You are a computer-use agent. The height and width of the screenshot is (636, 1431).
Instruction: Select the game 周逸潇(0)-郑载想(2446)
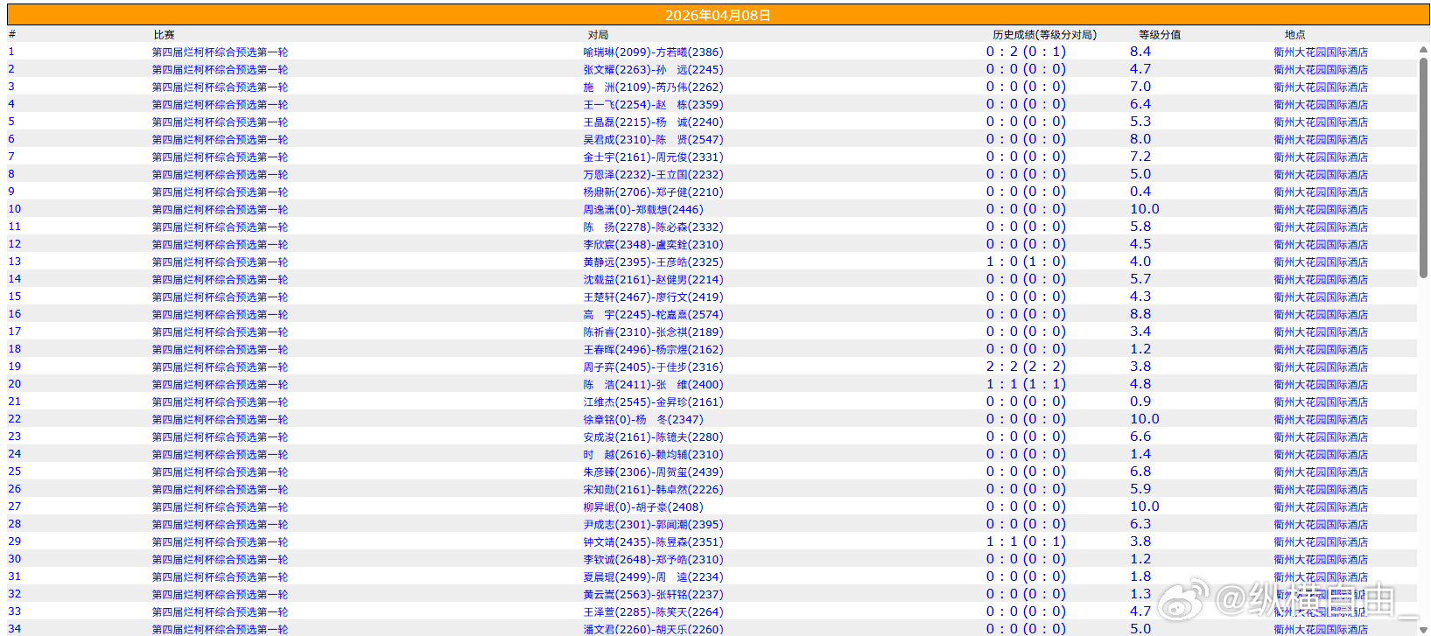click(x=643, y=210)
